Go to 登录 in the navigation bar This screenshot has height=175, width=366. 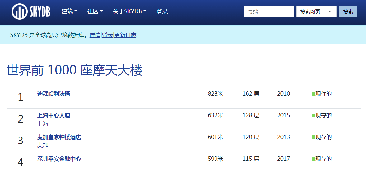tap(162, 11)
